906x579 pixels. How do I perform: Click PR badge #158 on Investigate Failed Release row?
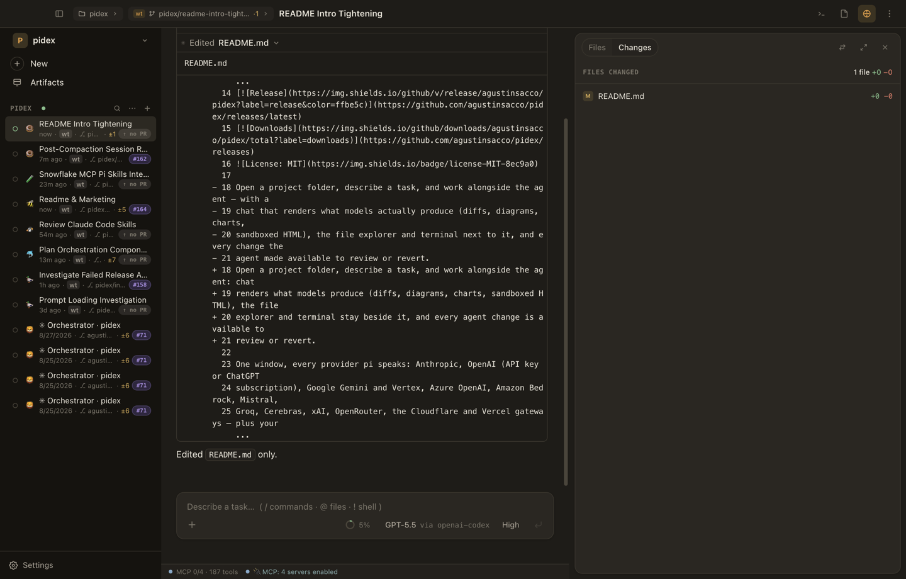point(140,285)
